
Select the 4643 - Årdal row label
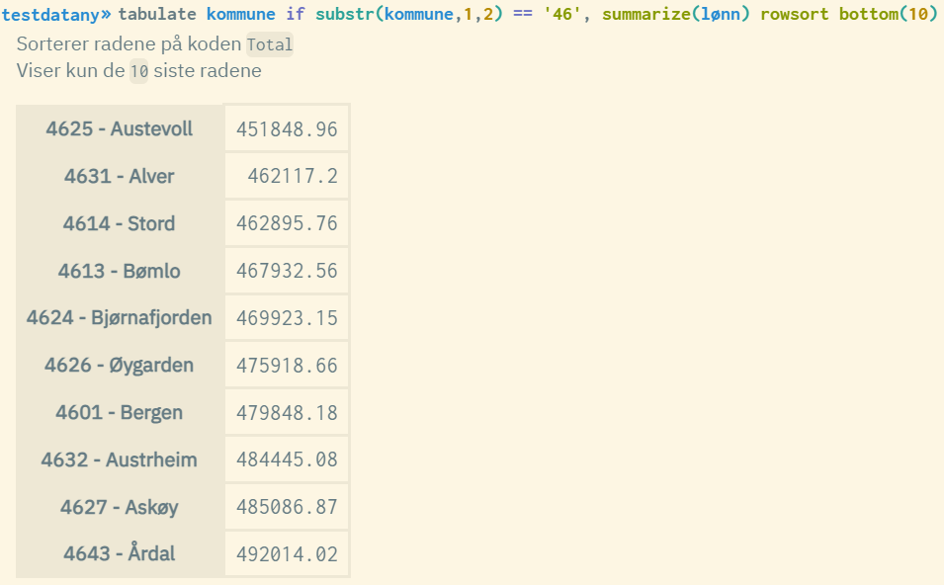click(x=120, y=554)
